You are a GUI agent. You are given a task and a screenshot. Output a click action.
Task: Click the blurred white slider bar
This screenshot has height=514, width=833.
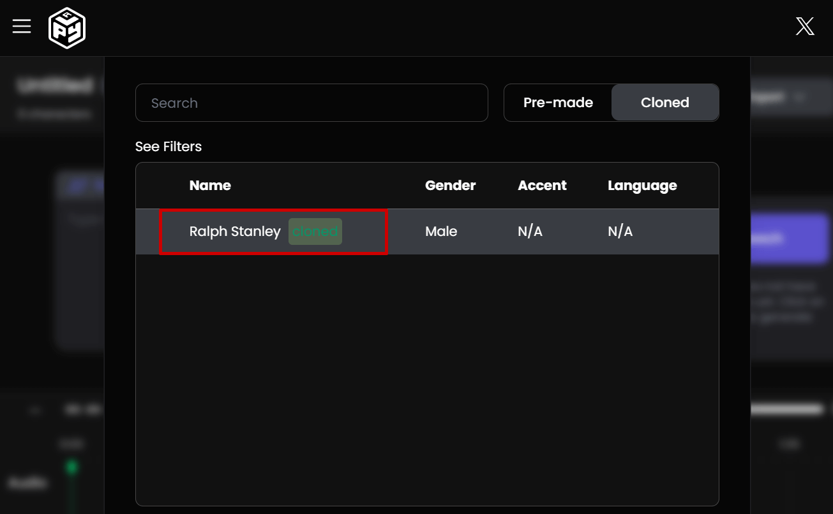[x=786, y=409]
